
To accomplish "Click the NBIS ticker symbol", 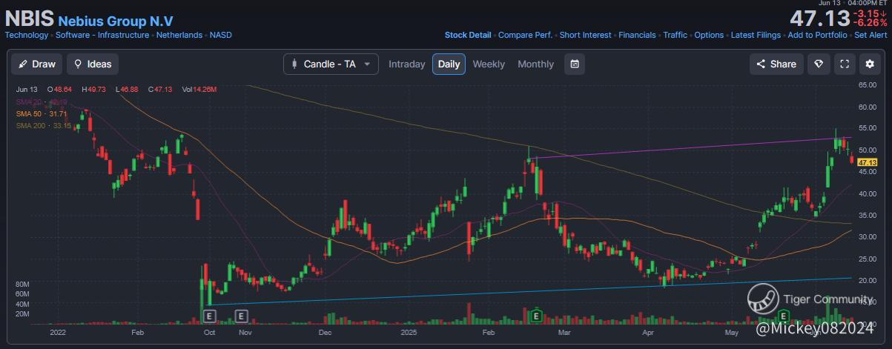I will pyautogui.click(x=29, y=19).
